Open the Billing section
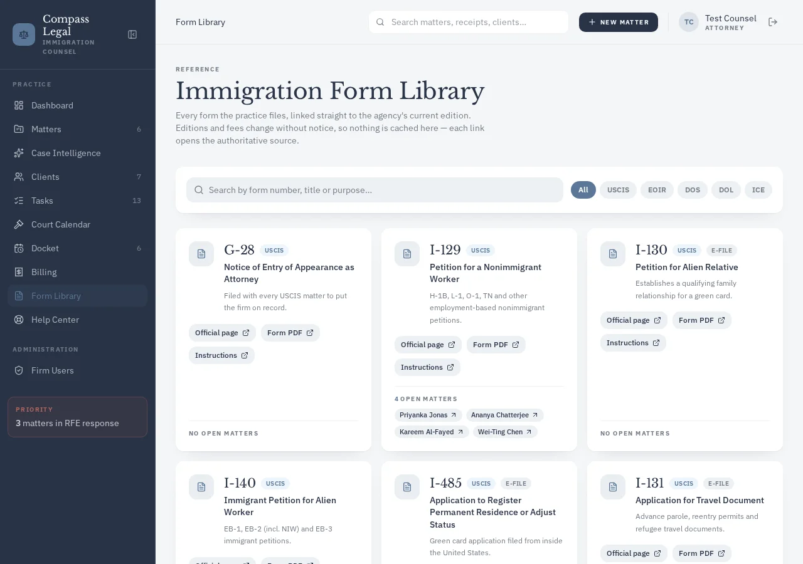This screenshot has height=564, width=803. (x=78, y=272)
